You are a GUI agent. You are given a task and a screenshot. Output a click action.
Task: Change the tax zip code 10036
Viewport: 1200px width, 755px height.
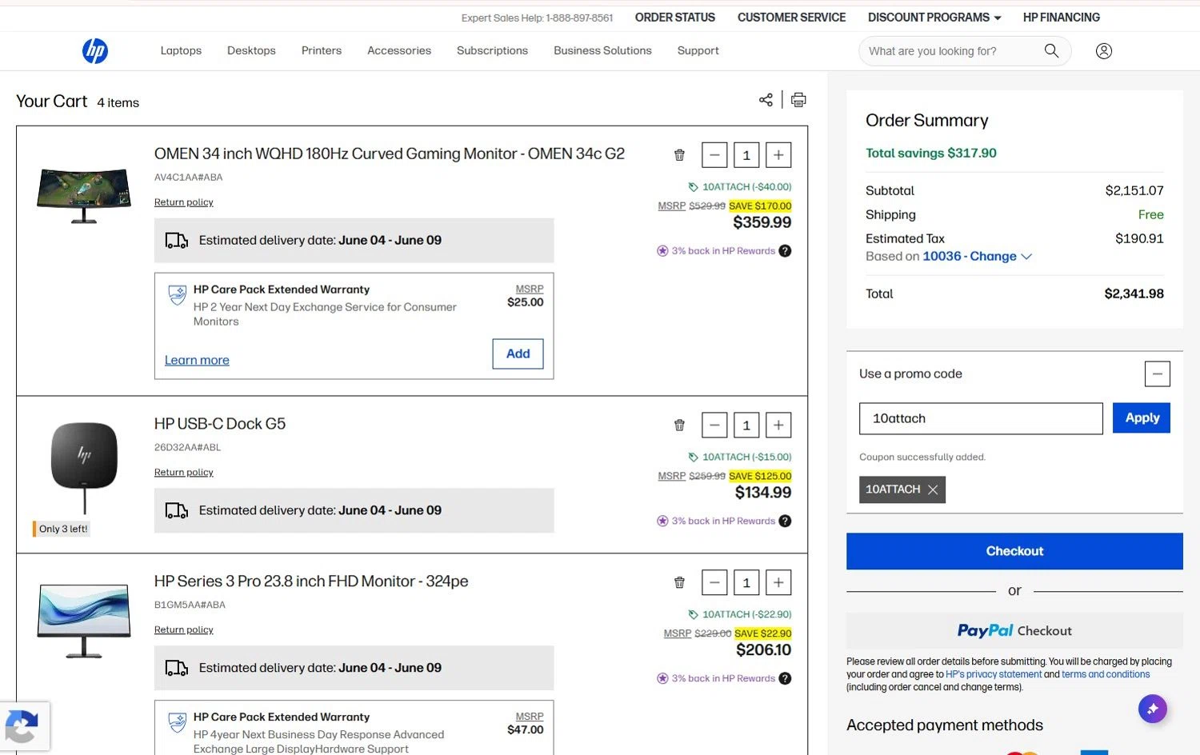977,257
